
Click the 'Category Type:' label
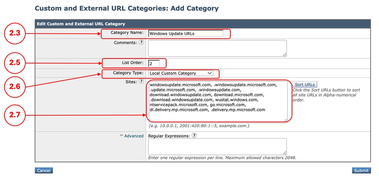coord(128,73)
